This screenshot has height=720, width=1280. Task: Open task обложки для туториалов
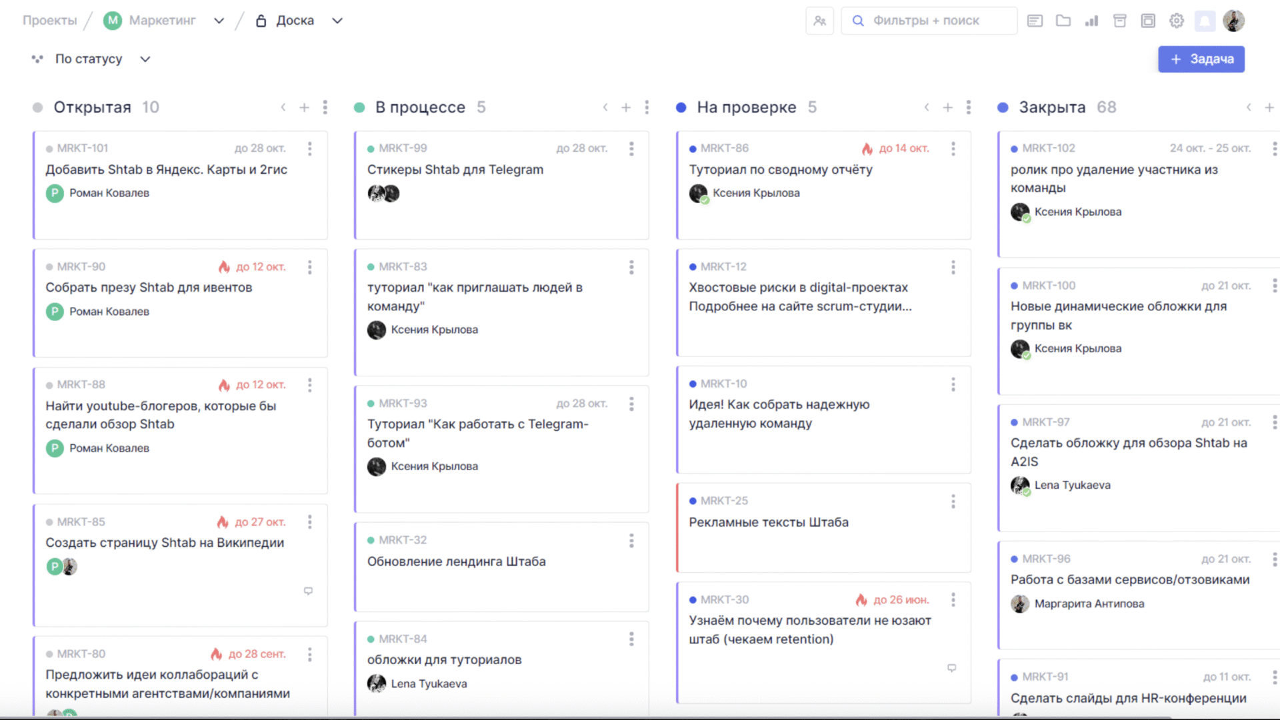tap(445, 660)
